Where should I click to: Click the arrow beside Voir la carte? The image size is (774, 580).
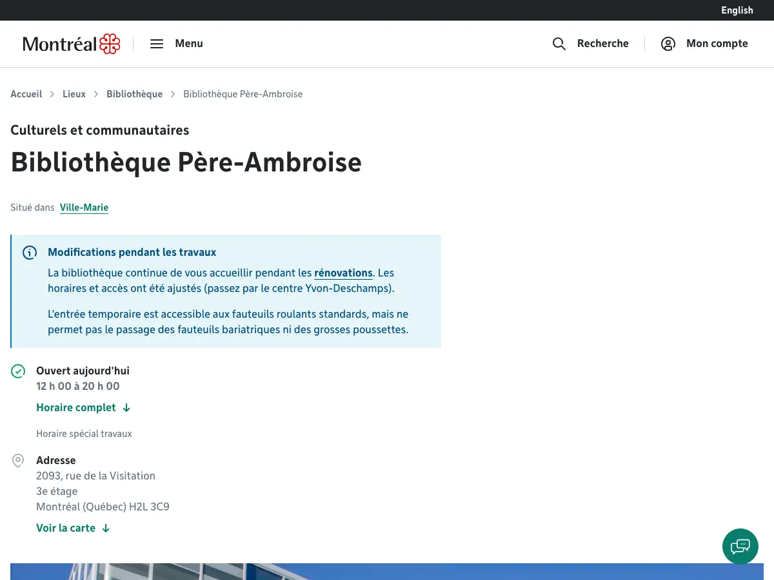coord(106,528)
